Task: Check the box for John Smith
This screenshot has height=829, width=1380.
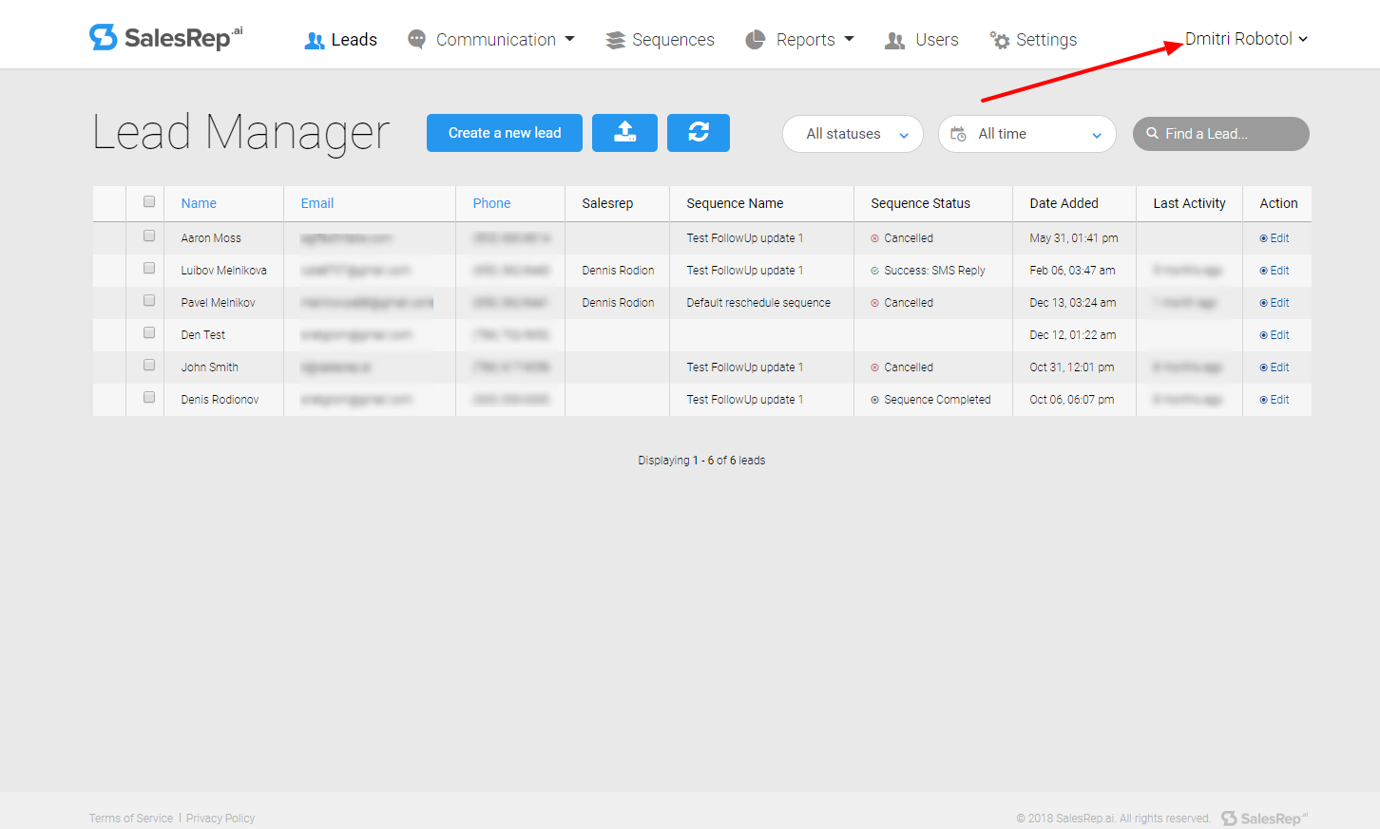Action: coord(149,365)
